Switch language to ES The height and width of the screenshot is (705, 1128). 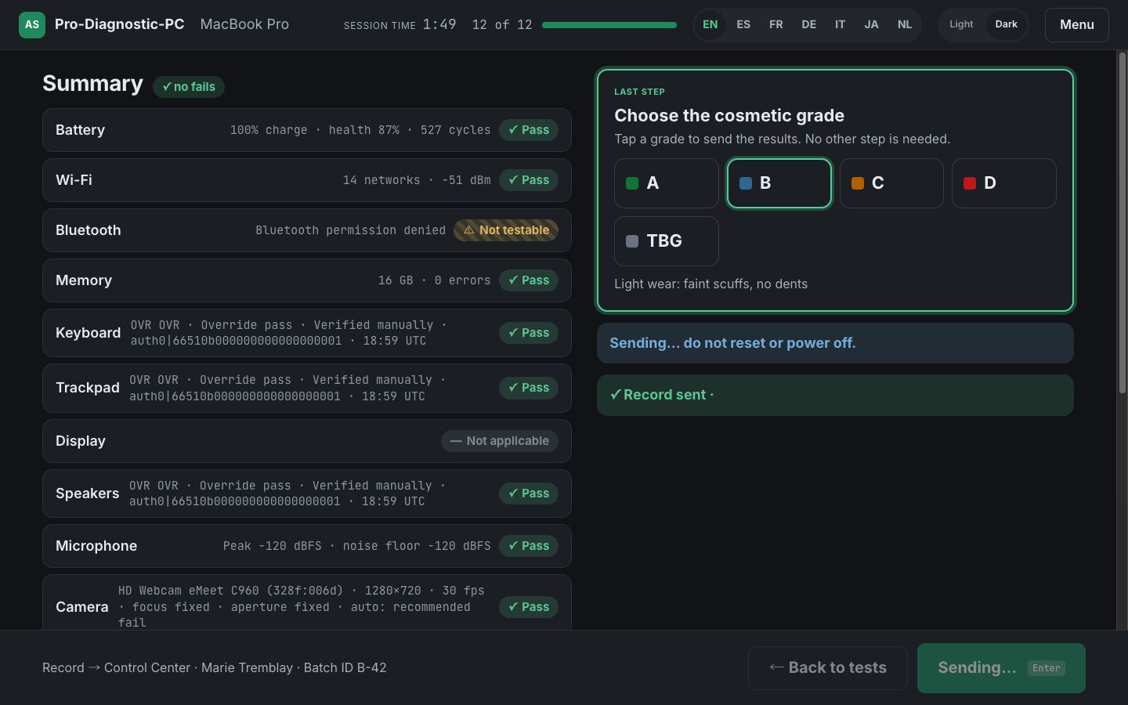(743, 25)
